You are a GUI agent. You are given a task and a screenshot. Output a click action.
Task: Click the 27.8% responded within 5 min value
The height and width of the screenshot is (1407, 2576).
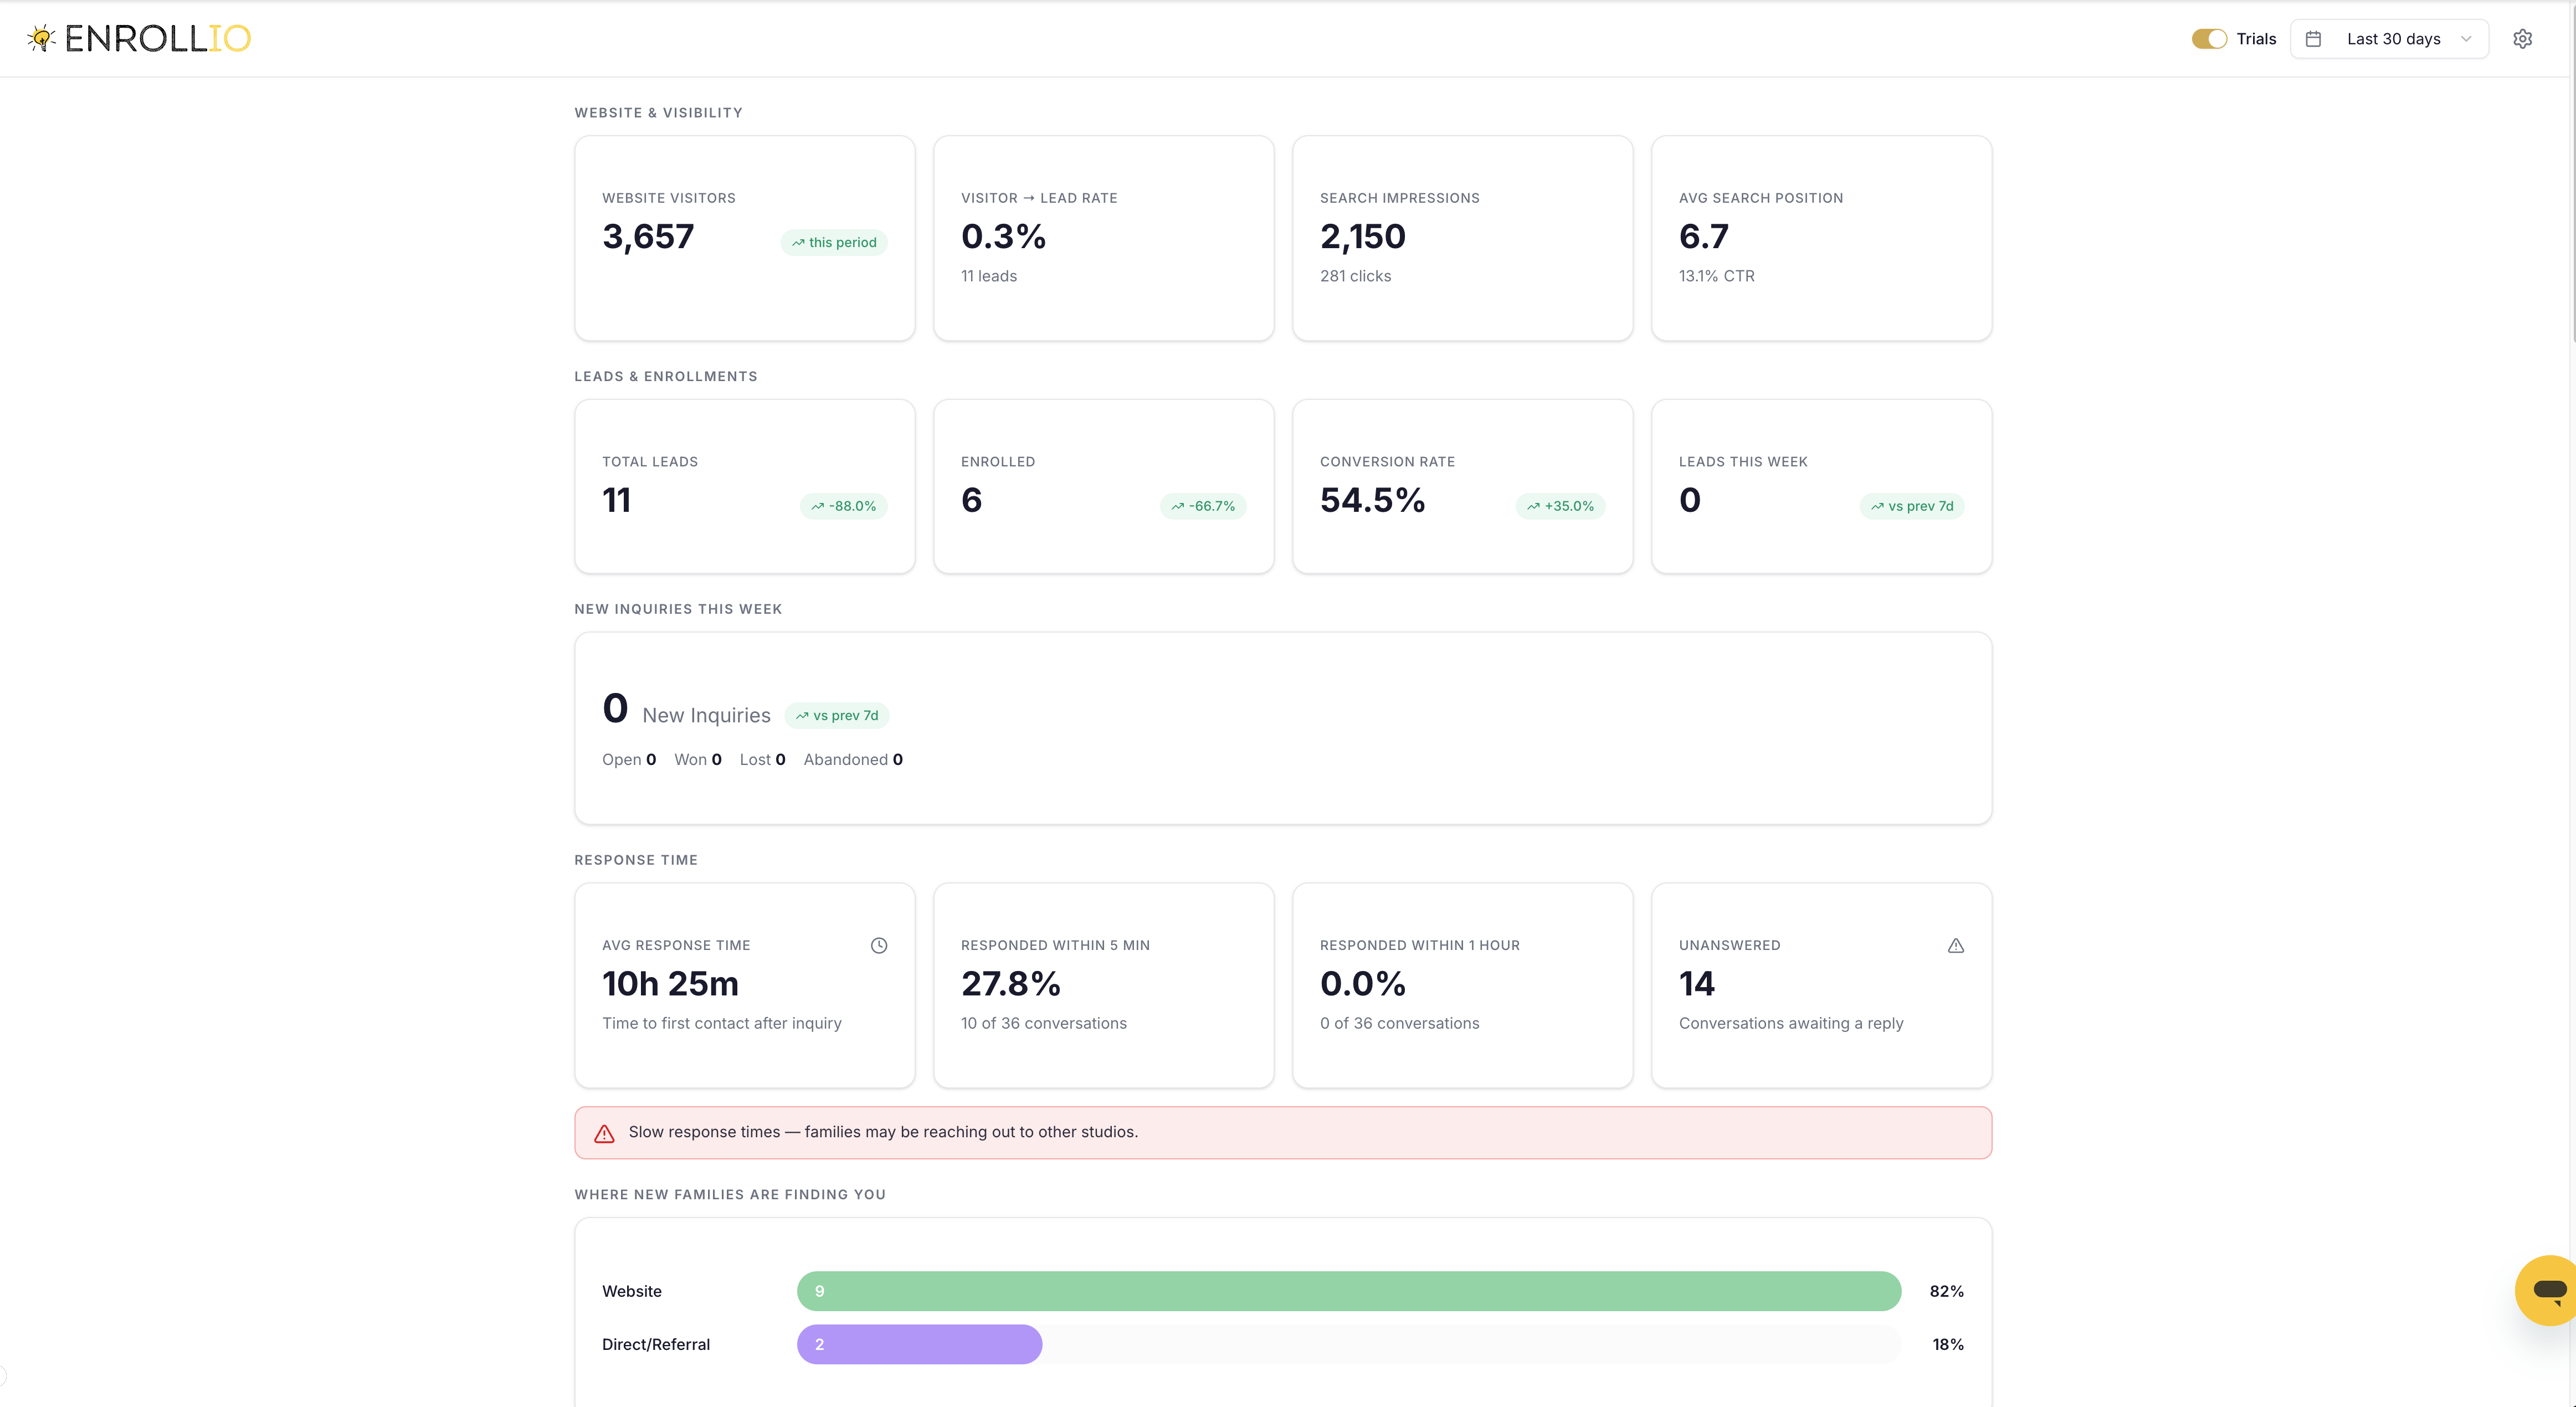1010,984
